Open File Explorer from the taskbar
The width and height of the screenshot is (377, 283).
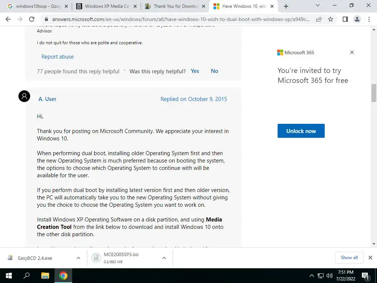[45, 276]
